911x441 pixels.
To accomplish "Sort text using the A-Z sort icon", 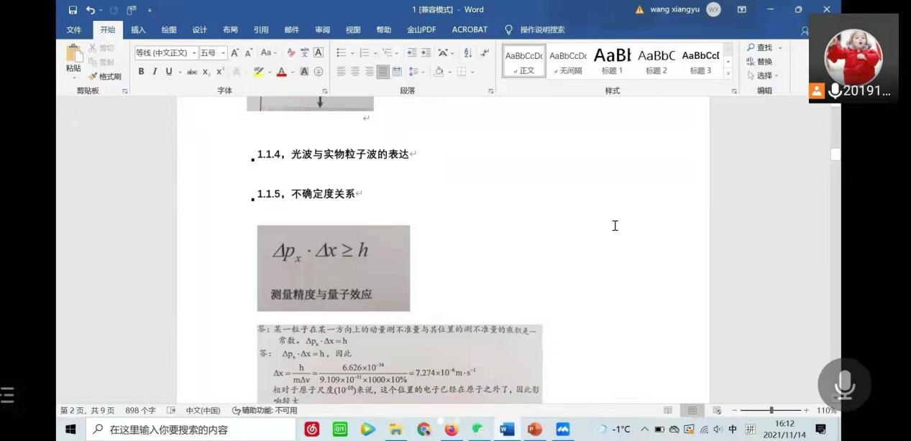I will 467,52.
